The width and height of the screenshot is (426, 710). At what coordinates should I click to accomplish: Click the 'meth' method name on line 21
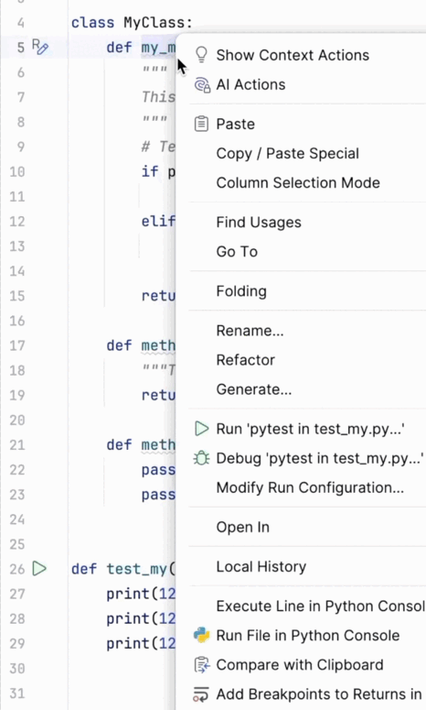(158, 444)
